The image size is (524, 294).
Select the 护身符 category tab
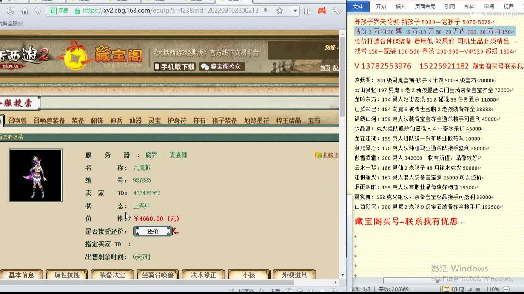[x=177, y=121]
